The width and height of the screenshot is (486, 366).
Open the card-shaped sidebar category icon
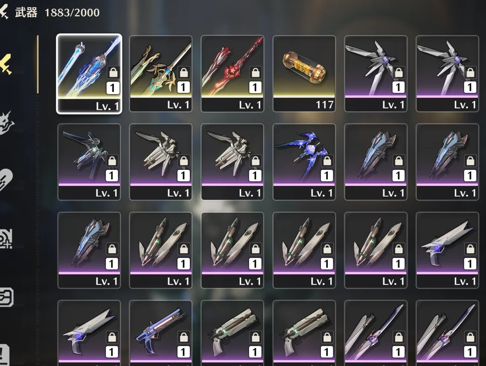coord(6,297)
